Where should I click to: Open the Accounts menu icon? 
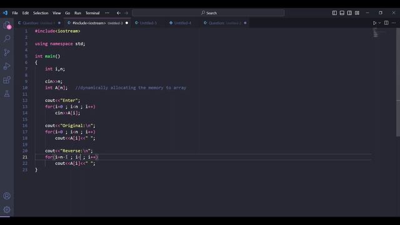[7, 196]
